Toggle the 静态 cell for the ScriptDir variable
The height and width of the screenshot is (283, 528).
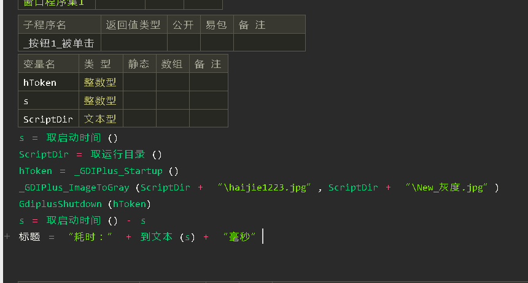[x=140, y=118]
